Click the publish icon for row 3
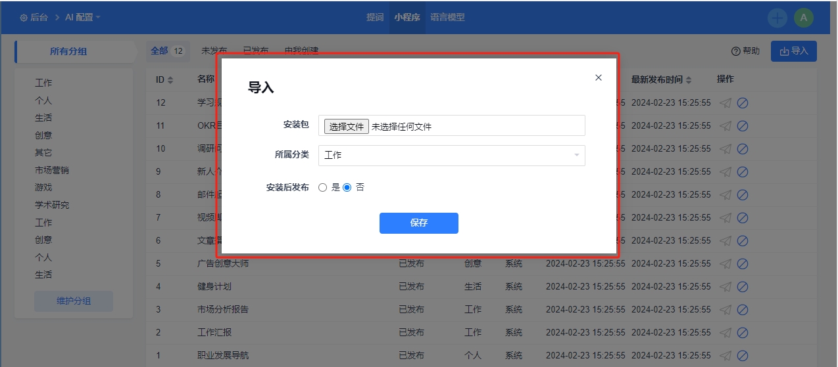838x367 pixels. click(x=725, y=310)
